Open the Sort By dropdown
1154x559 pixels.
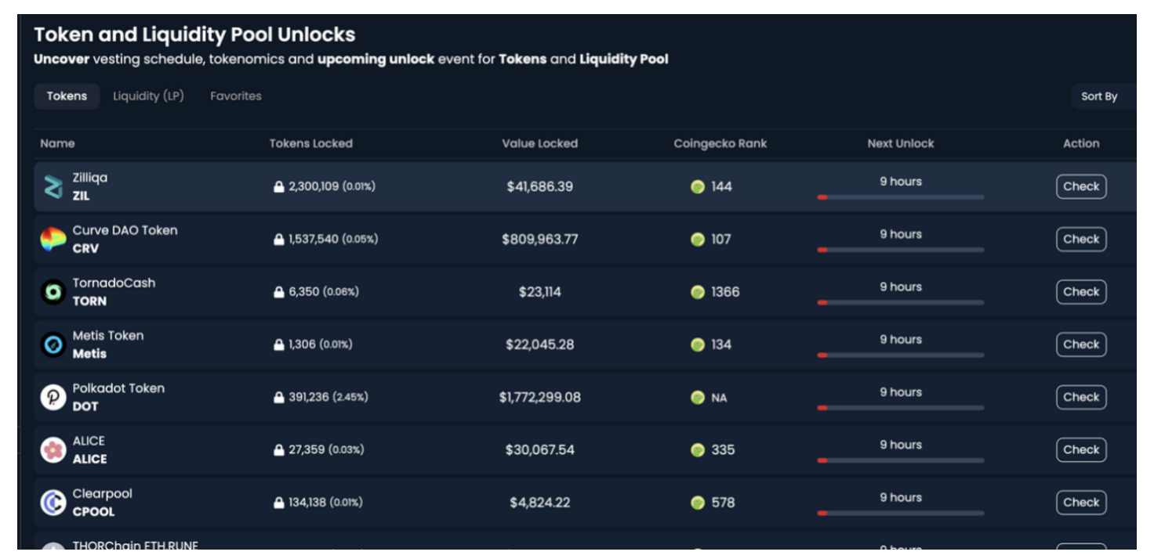point(1104,96)
